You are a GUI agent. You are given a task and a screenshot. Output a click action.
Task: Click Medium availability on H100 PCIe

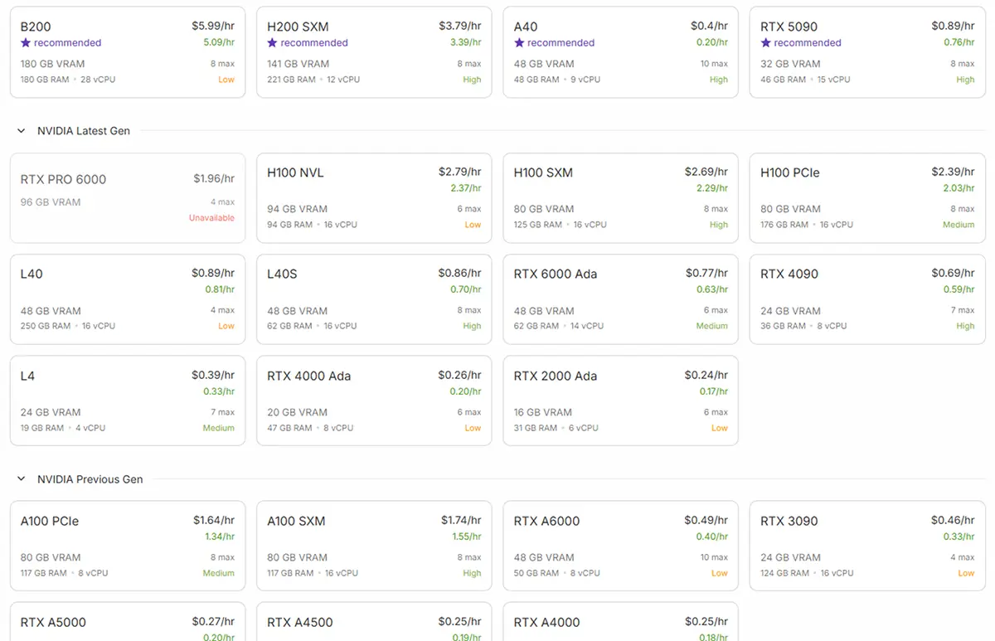tap(959, 225)
